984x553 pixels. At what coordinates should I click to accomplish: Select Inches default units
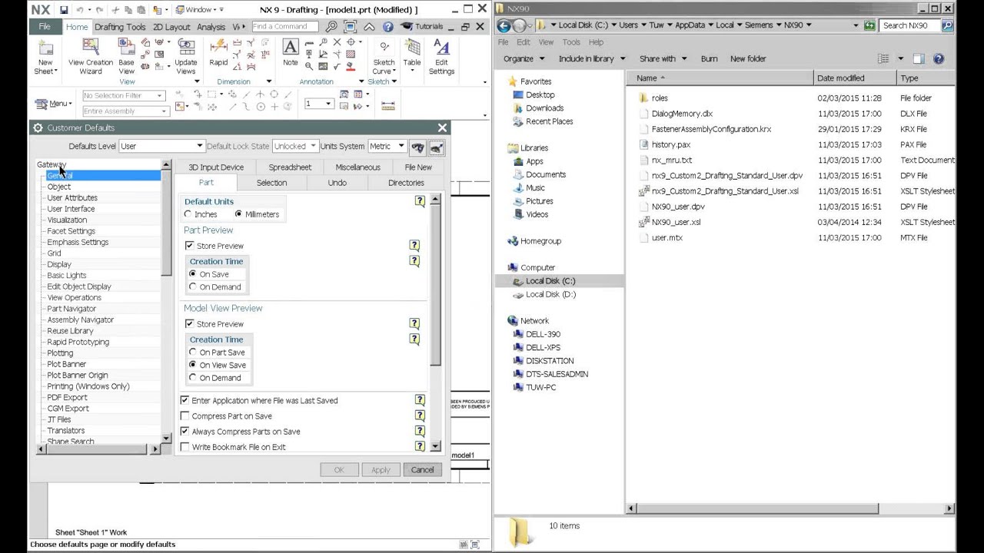pos(188,214)
